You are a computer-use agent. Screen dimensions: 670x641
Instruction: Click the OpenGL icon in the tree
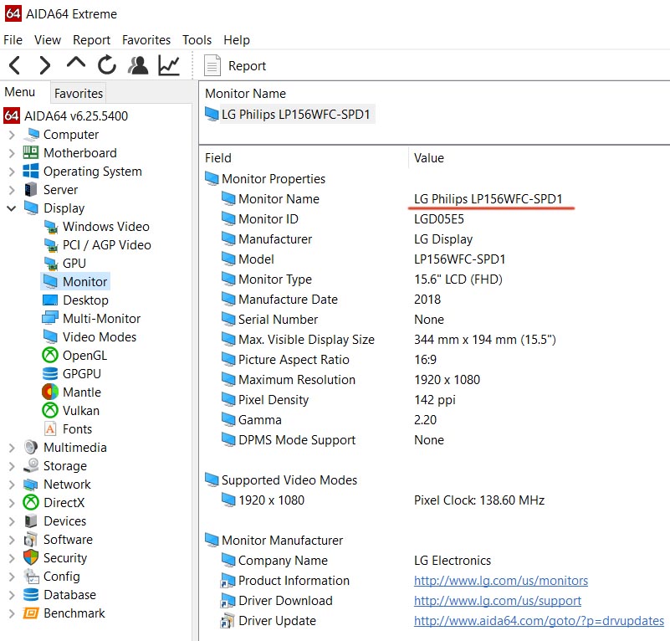(x=50, y=355)
